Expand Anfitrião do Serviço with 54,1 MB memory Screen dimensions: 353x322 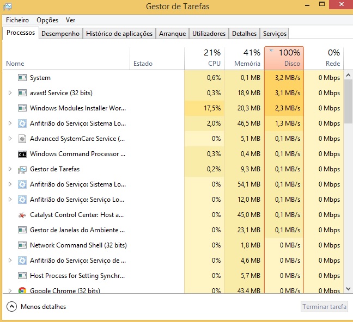tap(10, 184)
